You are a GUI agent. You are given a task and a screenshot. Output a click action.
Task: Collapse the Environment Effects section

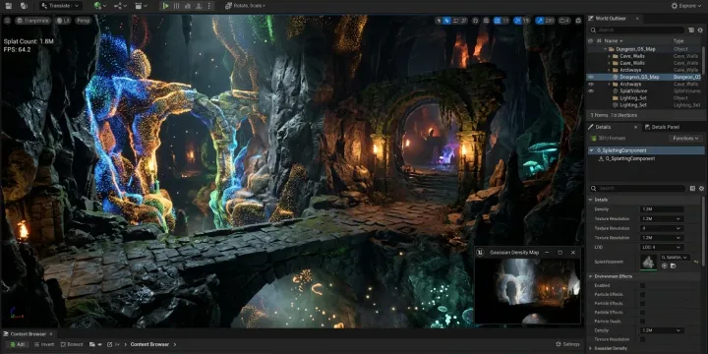pyautogui.click(x=591, y=276)
